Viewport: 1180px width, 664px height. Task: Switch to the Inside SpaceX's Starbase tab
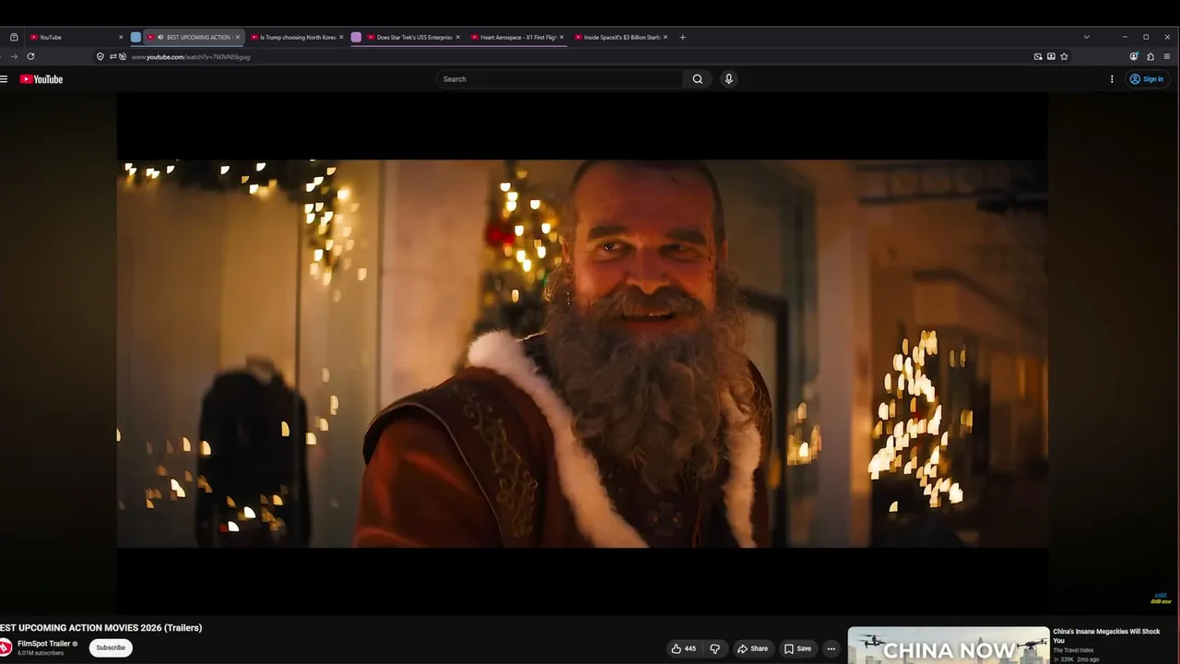tap(619, 37)
